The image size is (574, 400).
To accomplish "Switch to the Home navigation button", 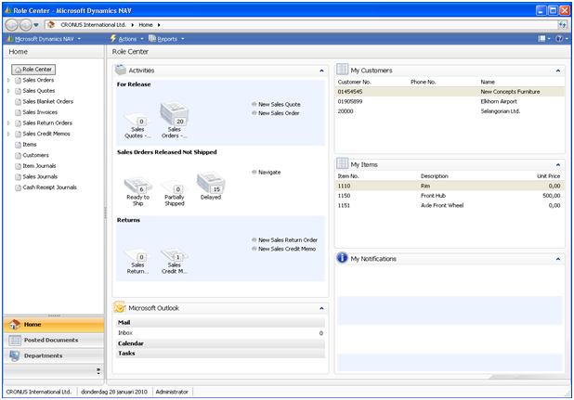I will [x=54, y=325].
